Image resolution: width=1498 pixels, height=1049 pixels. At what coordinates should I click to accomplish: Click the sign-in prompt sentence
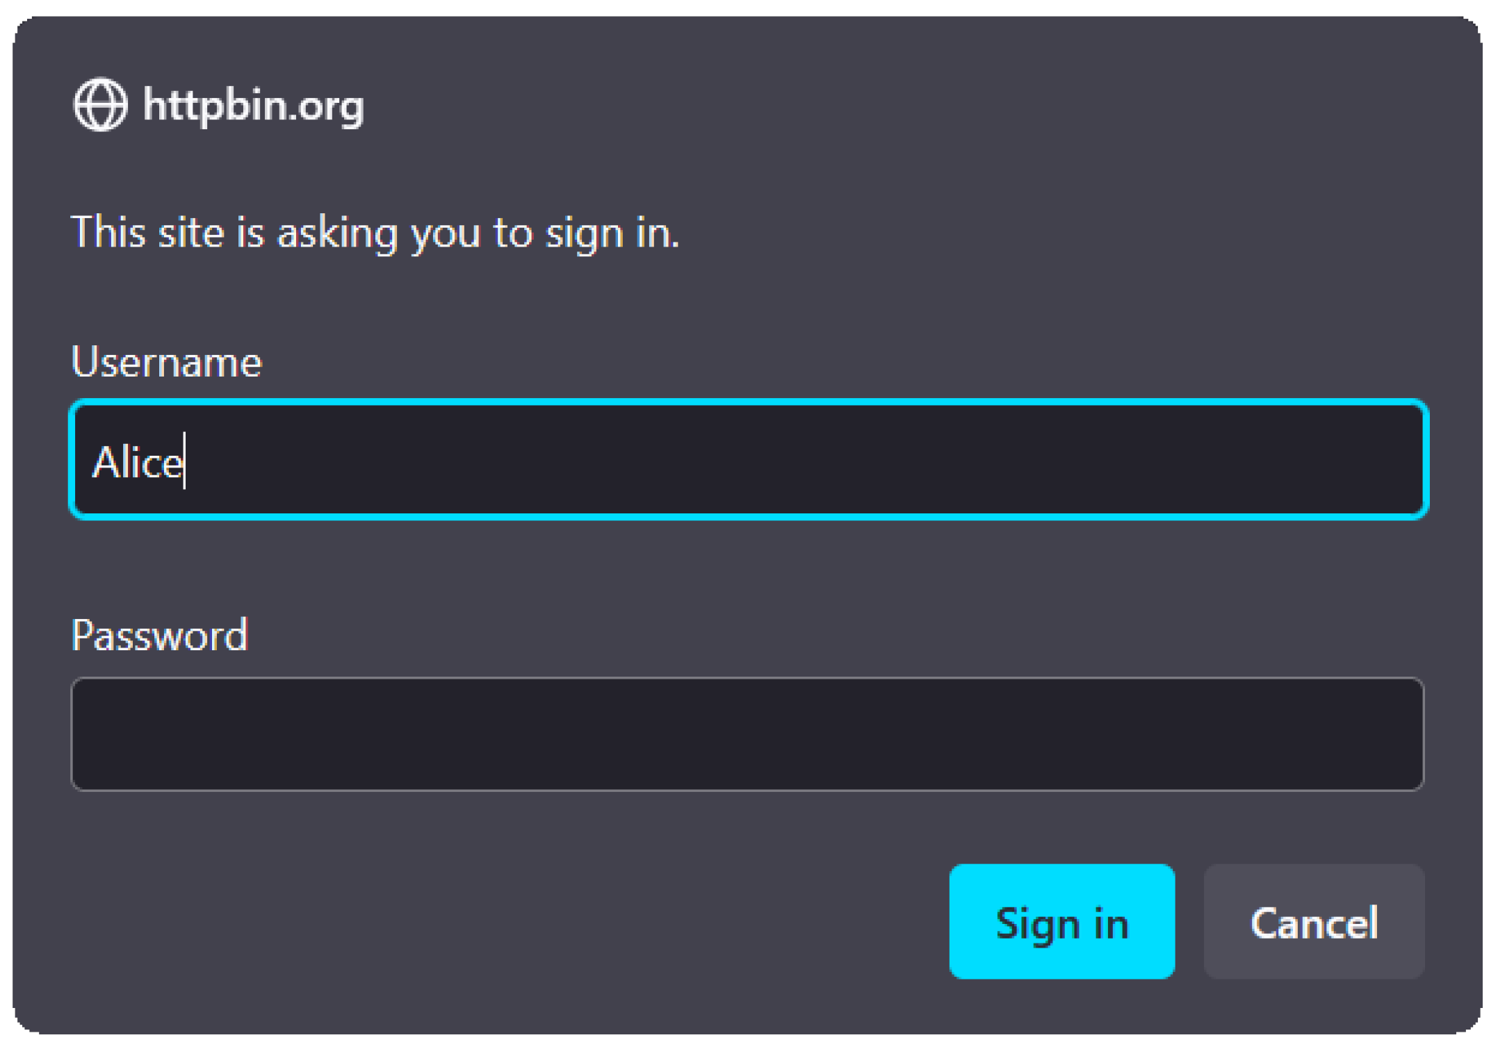pos(375,233)
